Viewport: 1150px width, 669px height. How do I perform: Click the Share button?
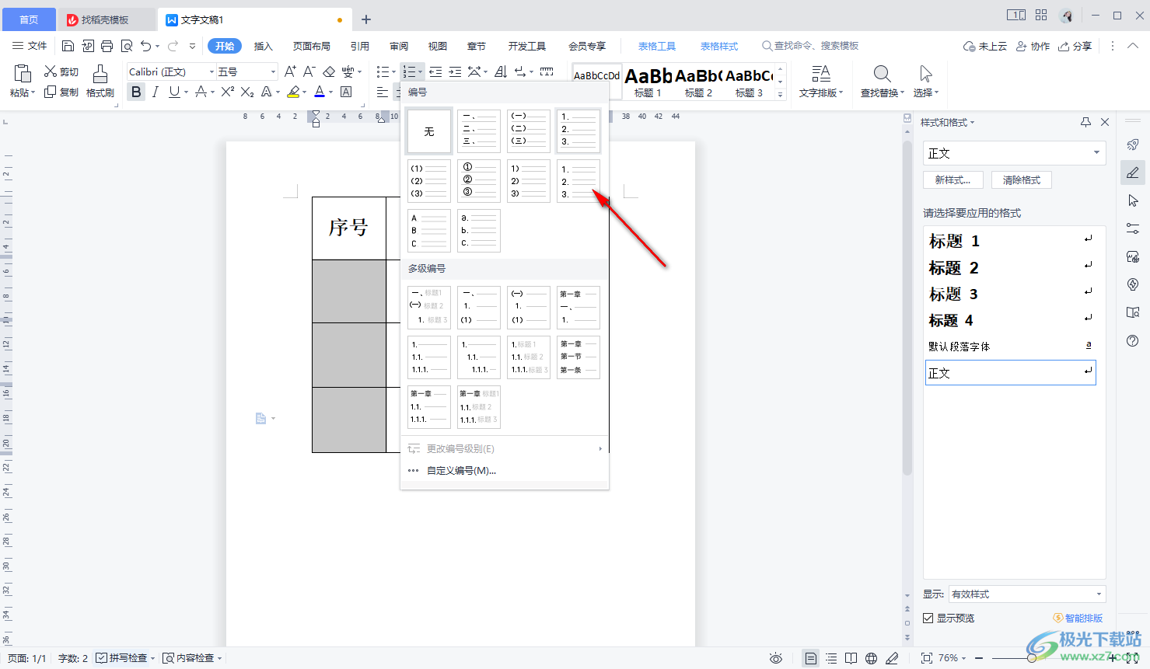(x=1075, y=46)
